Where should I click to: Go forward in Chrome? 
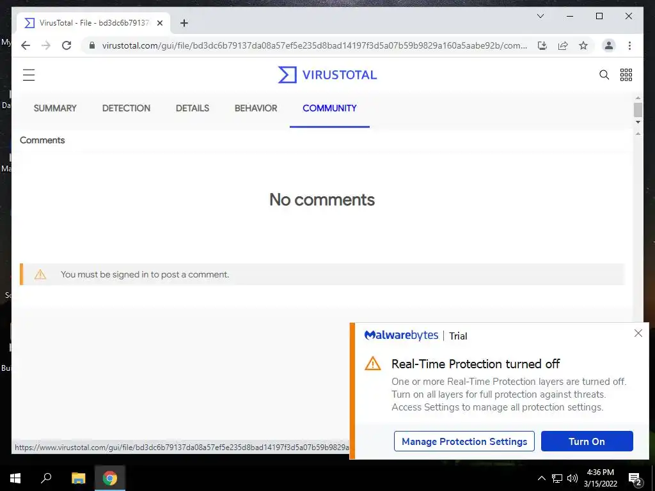46,45
